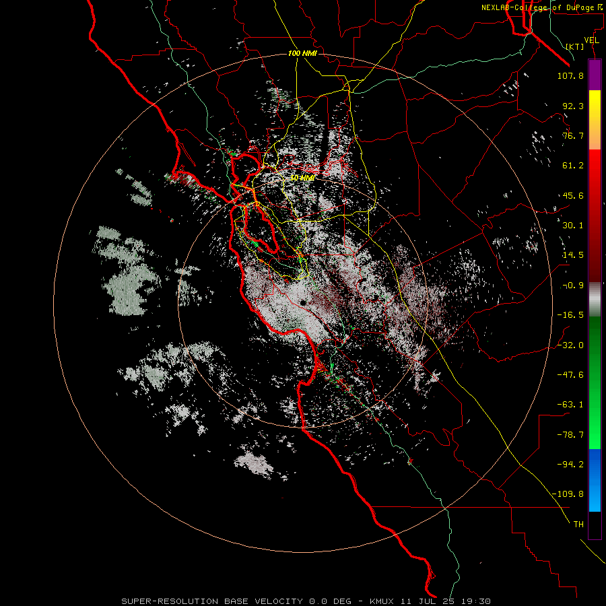Click the -63.1 velocity scale label
The height and width of the screenshot is (606, 606).
click(570, 405)
